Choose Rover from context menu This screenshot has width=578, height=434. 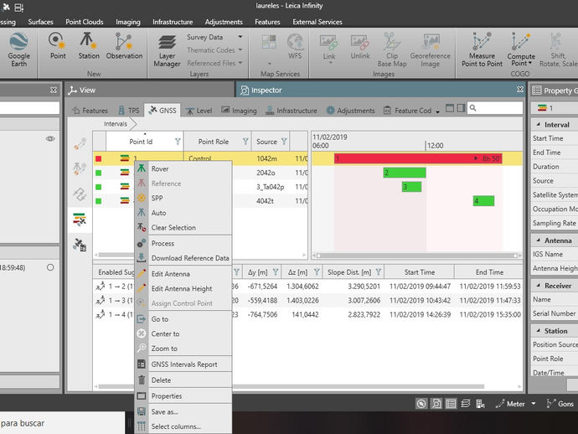pos(183,169)
